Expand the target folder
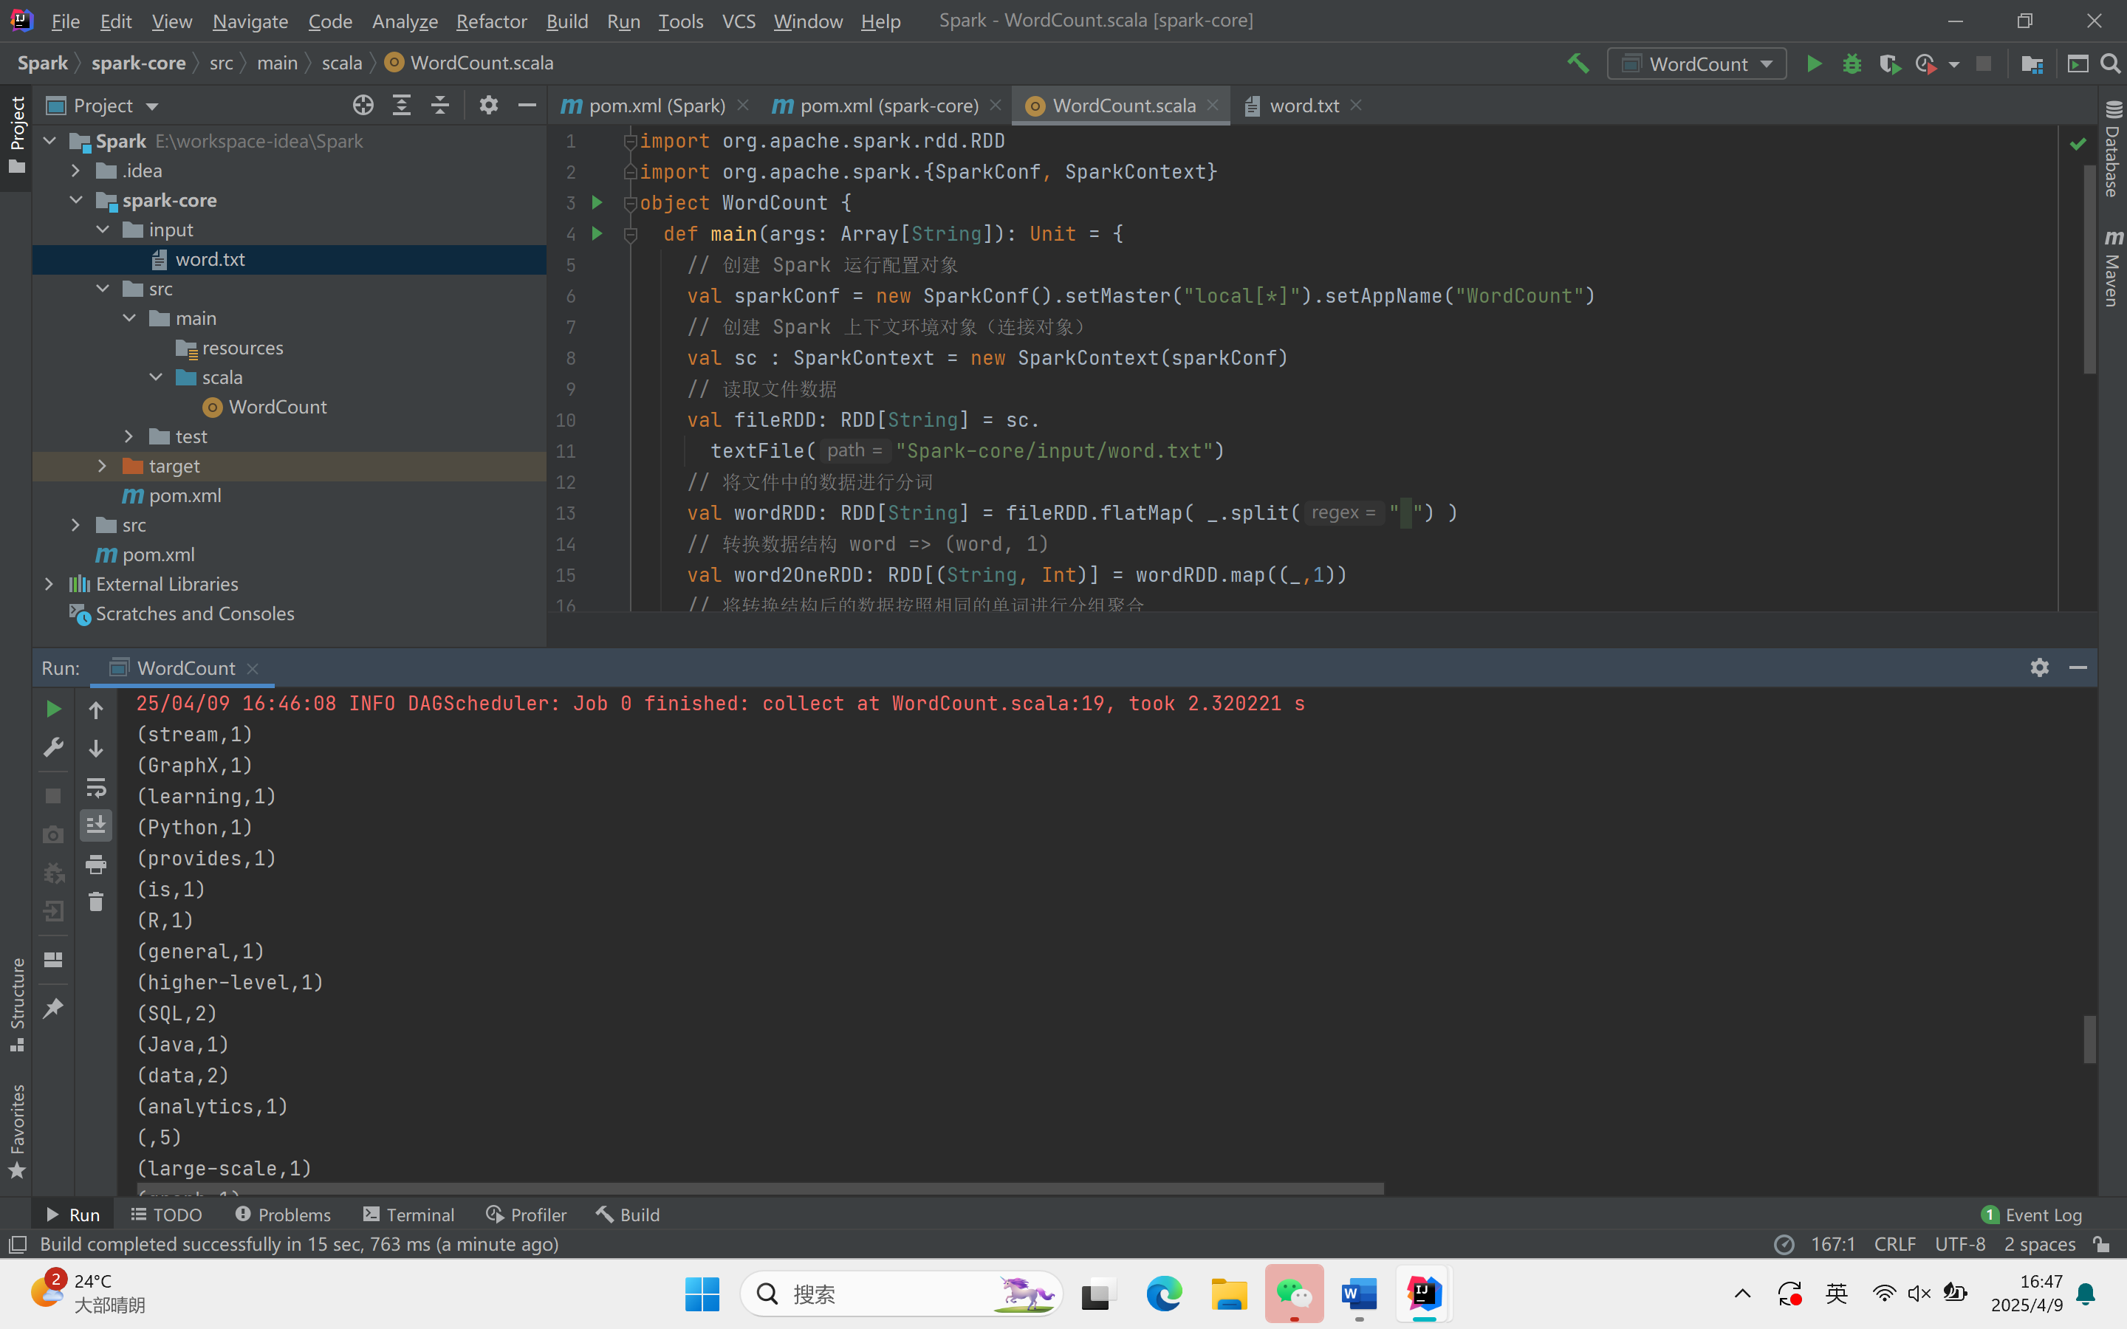The height and width of the screenshot is (1329, 2127). coord(103,466)
